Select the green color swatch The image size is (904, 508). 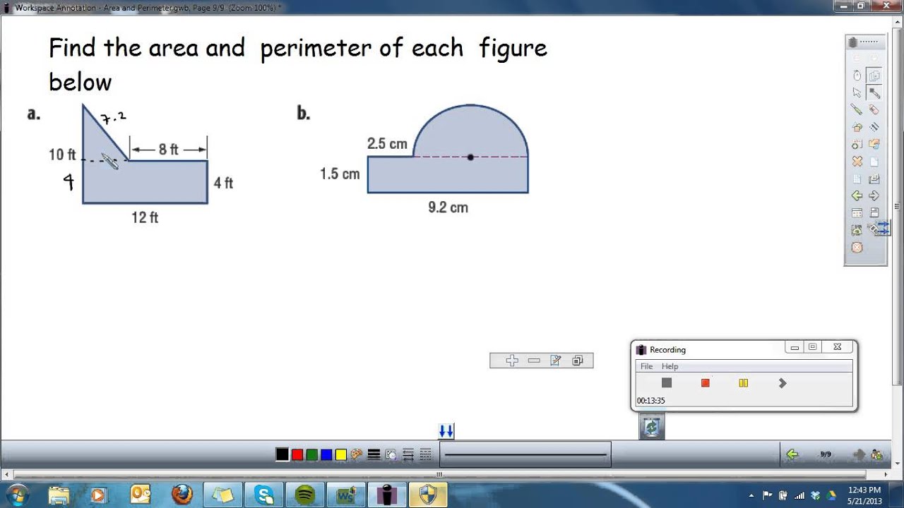click(311, 454)
